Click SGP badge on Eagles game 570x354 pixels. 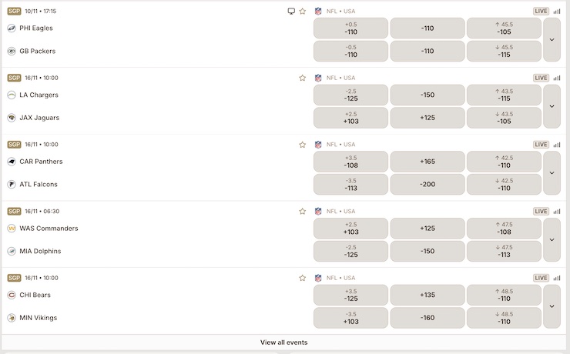tap(14, 12)
